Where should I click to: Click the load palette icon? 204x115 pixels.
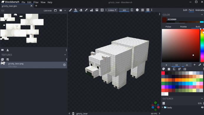point(163,69)
